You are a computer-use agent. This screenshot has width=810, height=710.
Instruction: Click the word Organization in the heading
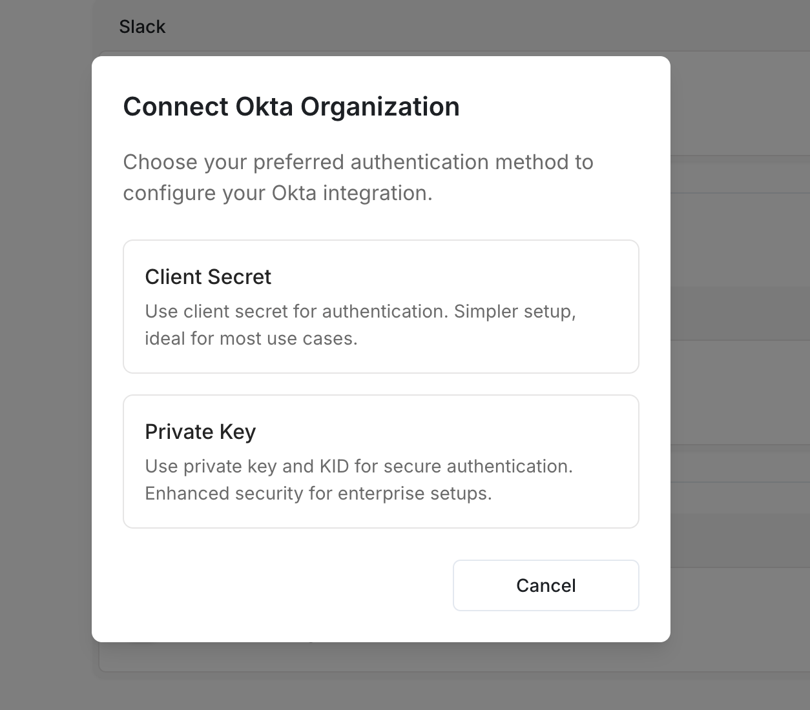[x=380, y=107]
